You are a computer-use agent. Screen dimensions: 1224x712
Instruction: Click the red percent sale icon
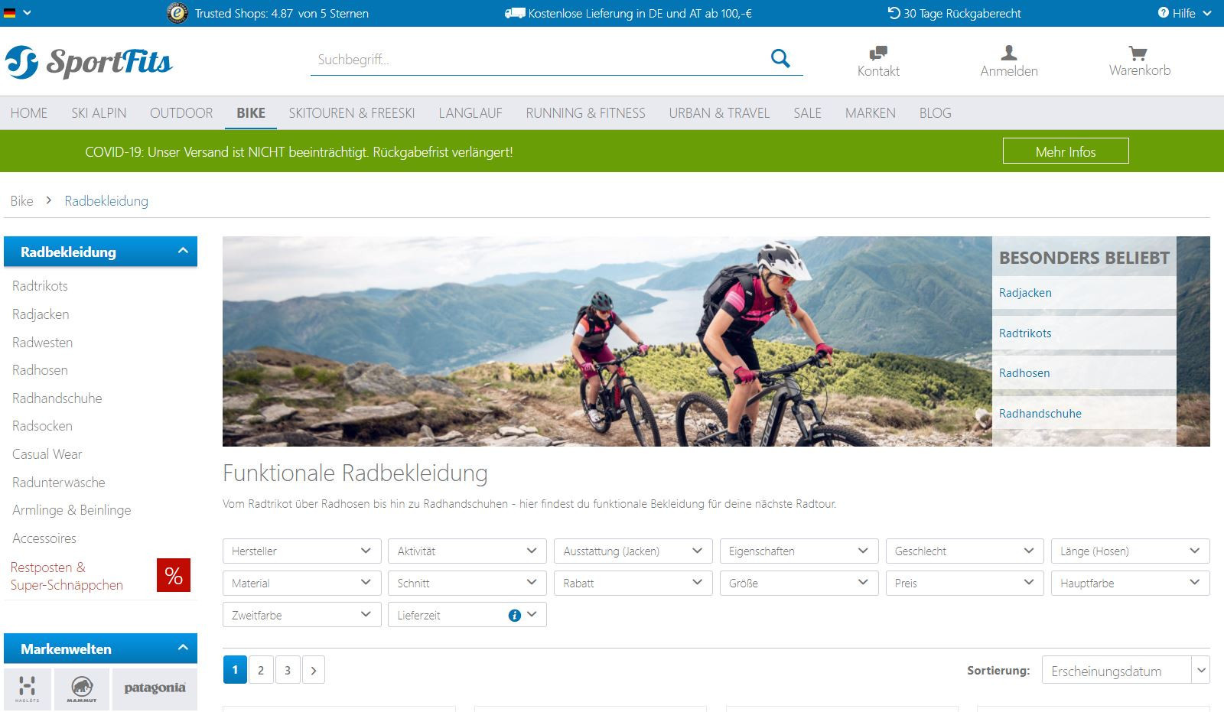tap(174, 576)
